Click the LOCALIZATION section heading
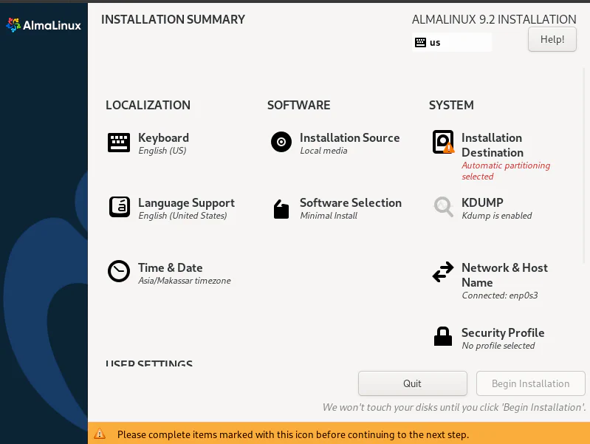Screen dimensions: 590x444 148,105
